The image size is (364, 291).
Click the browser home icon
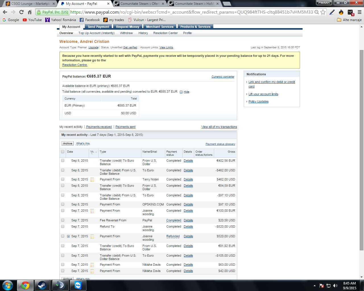click(30, 12)
